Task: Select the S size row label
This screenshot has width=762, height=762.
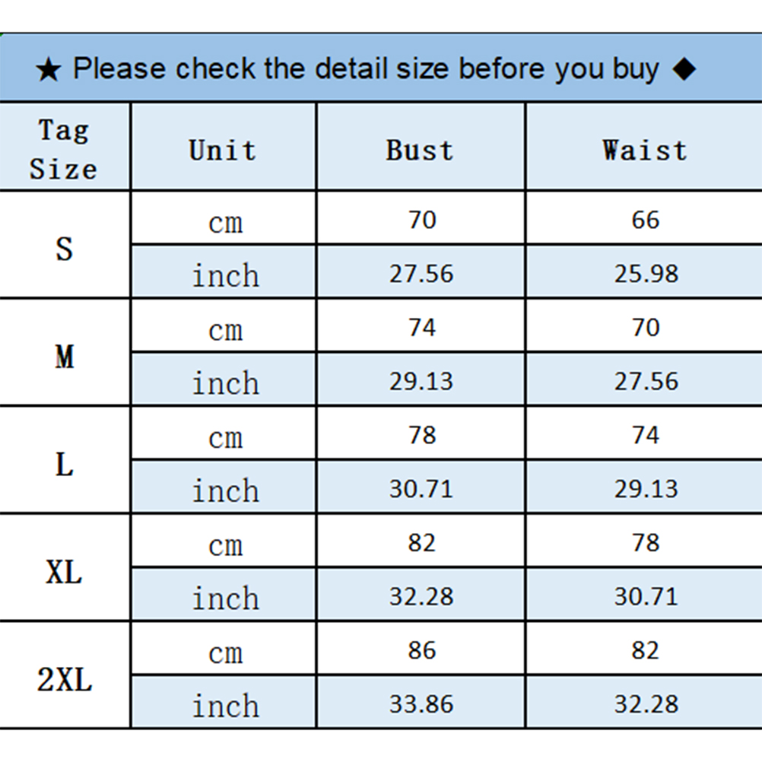Action: pyautogui.click(x=65, y=249)
